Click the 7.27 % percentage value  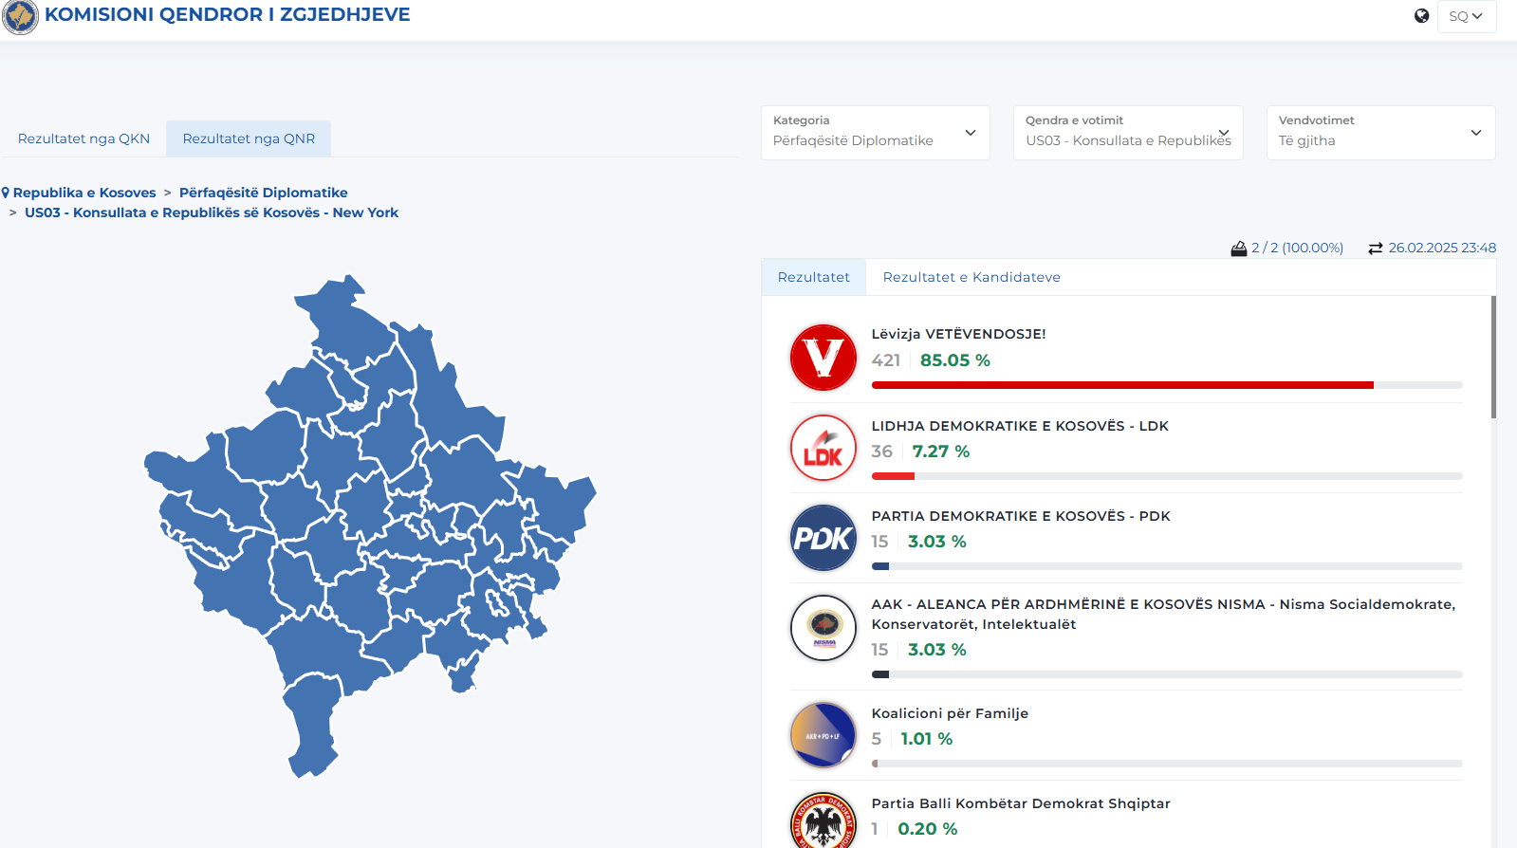(x=940, y=452)
